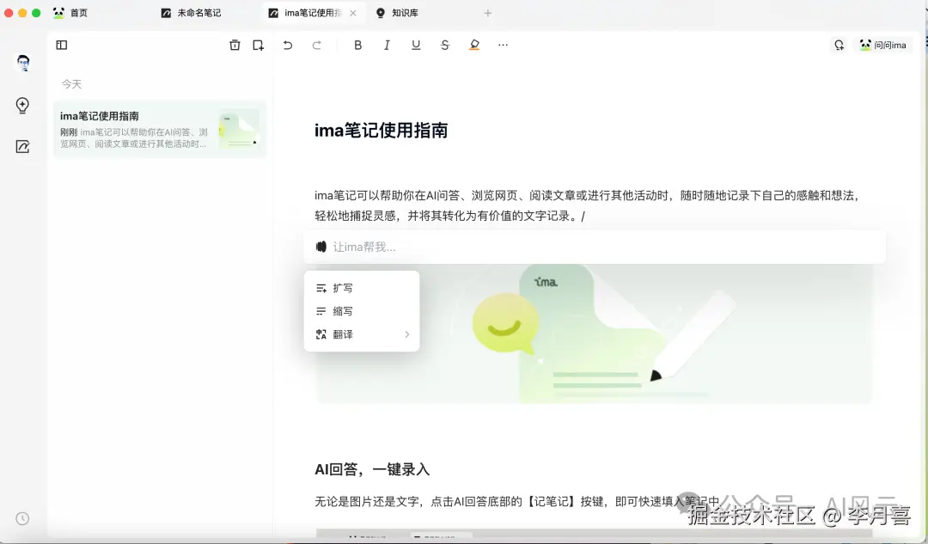Viewport: 928px width, 544px height.
Task: Open the lightbulb inspiration sidebar icon
Action: coord(21,106)
